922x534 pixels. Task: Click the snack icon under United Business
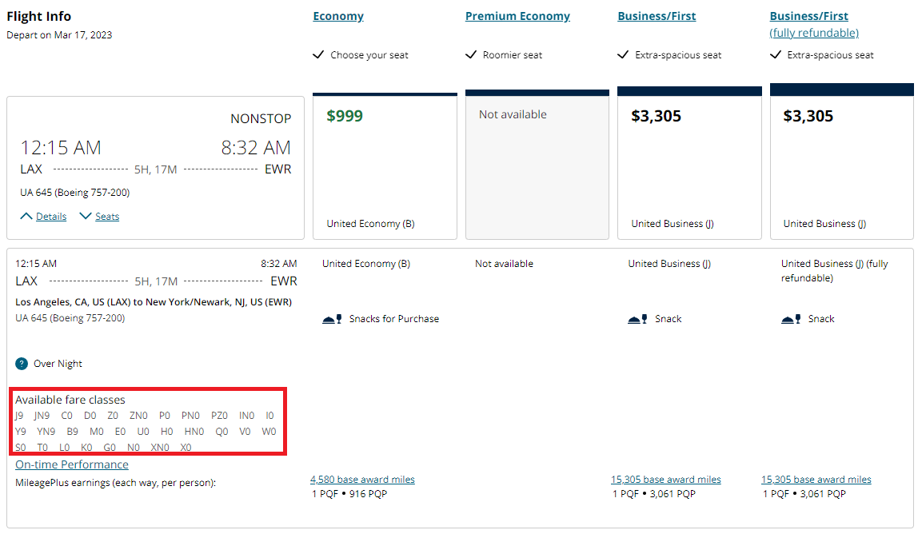637,317
